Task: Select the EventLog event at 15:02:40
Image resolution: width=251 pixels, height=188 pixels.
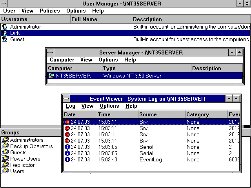Action: coord(151,159)
